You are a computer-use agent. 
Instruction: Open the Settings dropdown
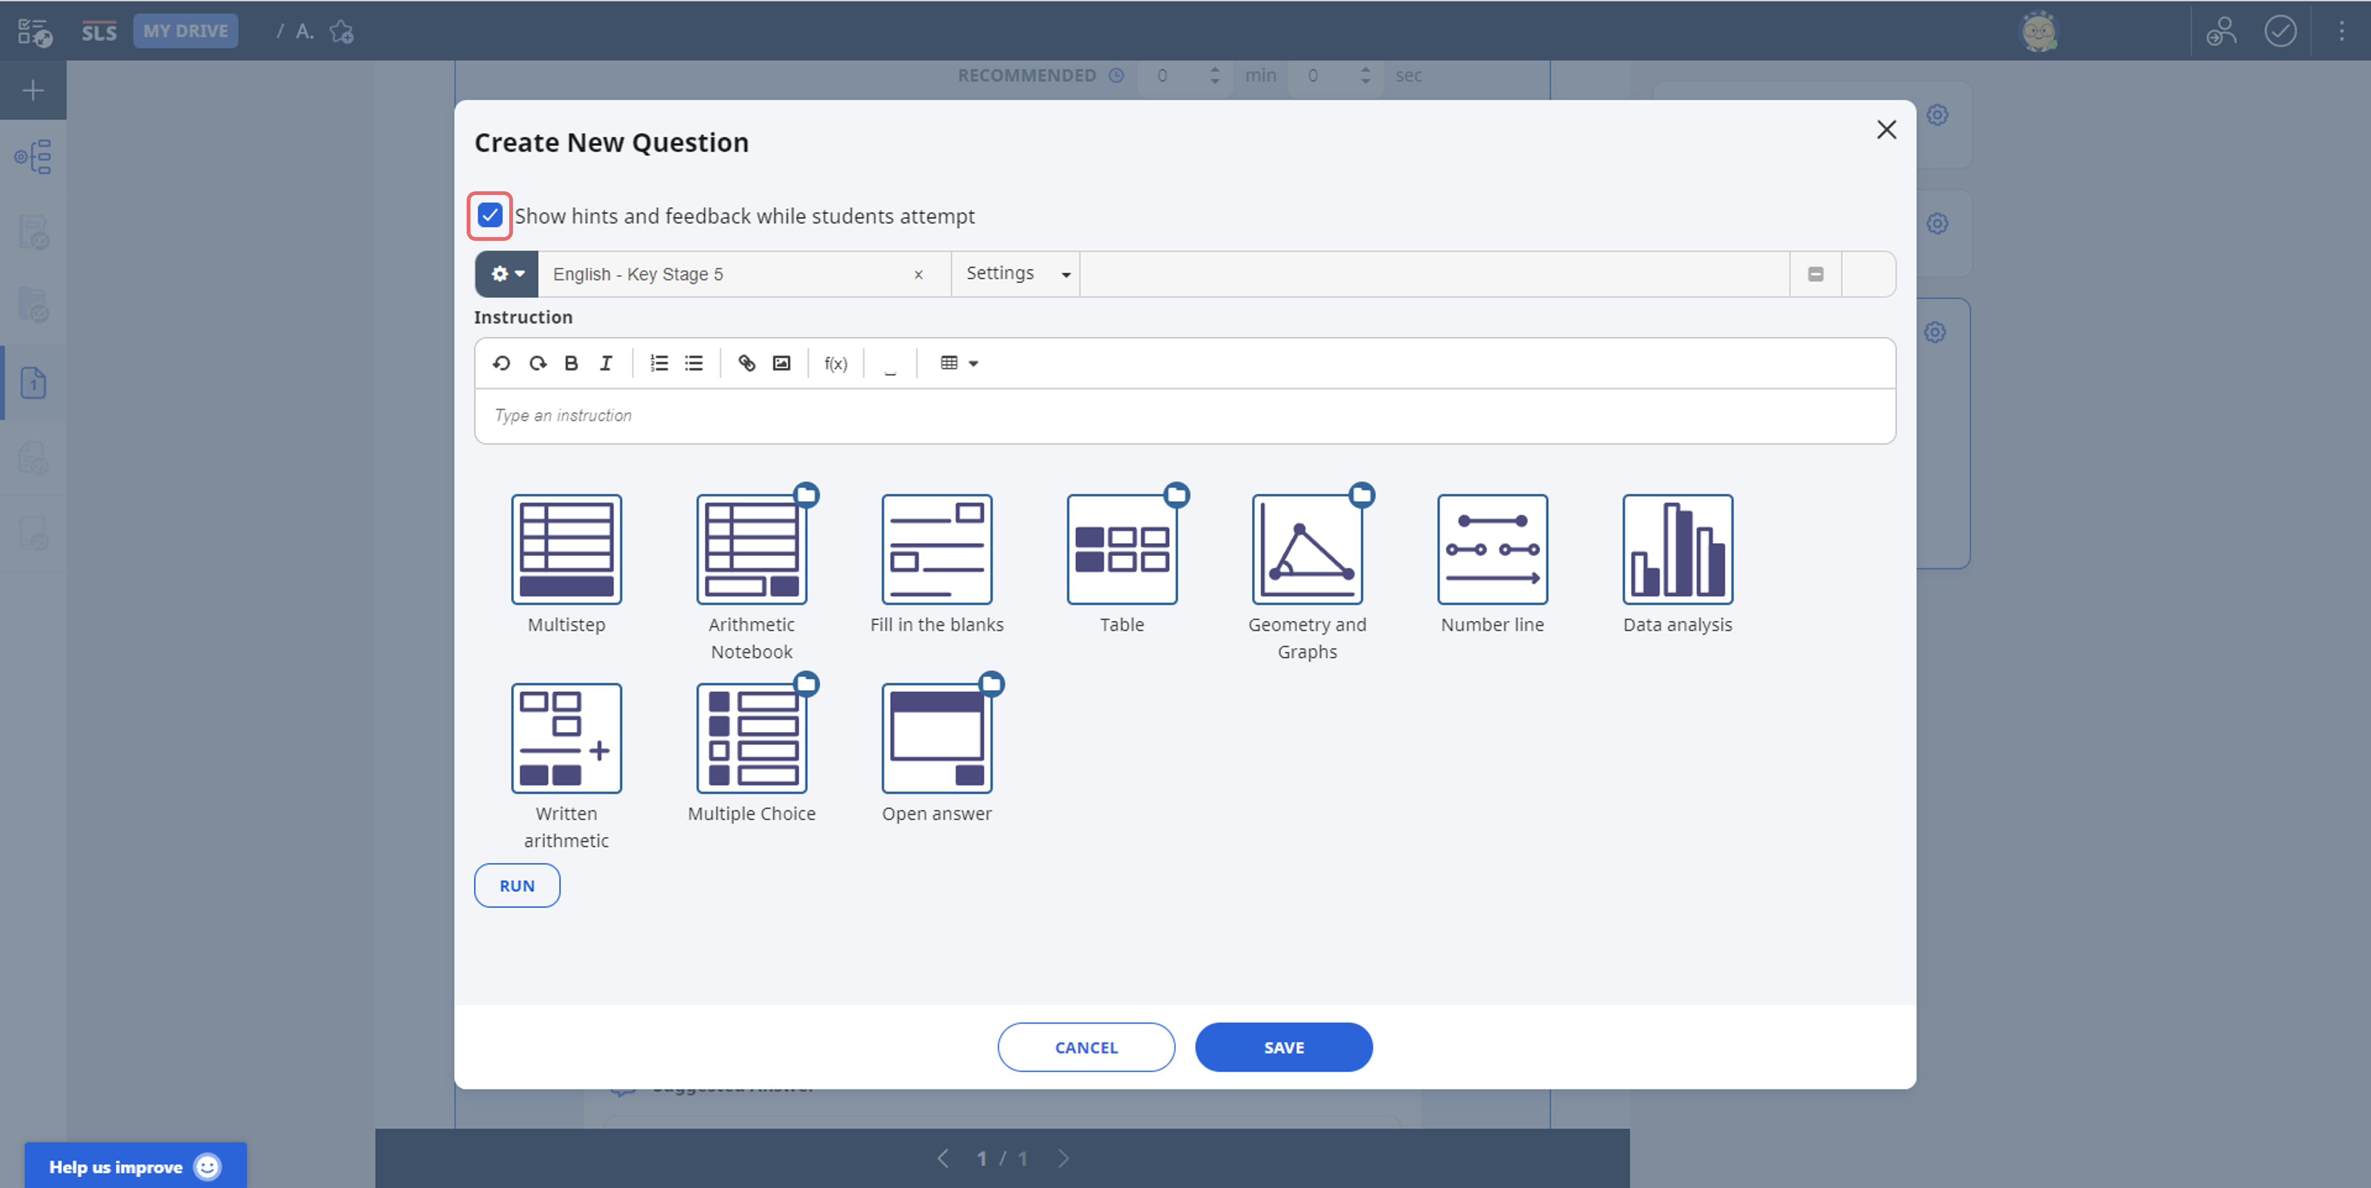1016,273
